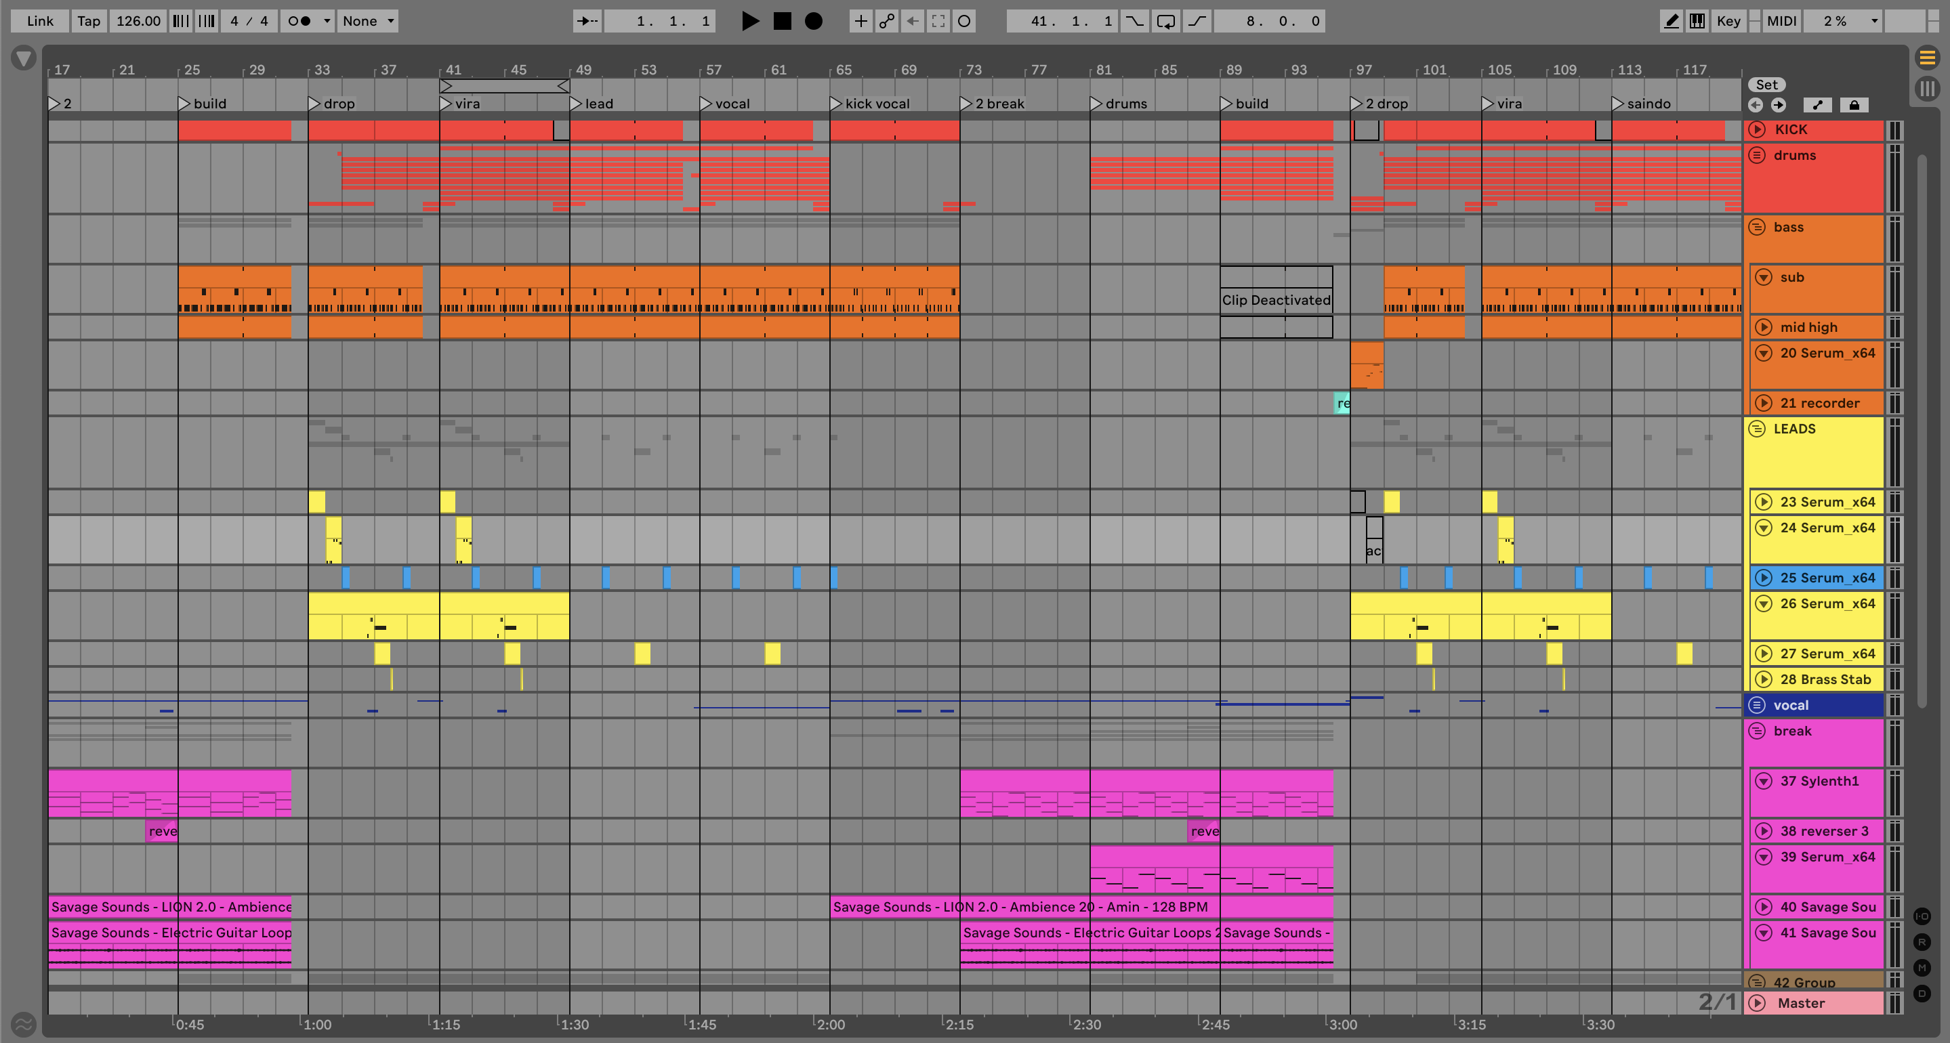Toggle the Lock Envelopes padlock icon
This screenshot has width=1950, height=1043.
[1854, 105]
